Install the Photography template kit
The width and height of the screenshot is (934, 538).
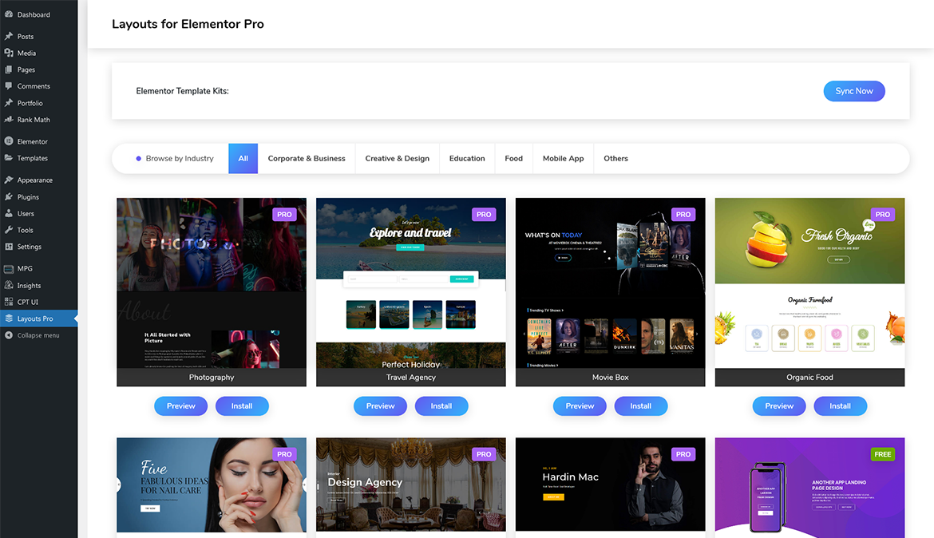[242, 405]
